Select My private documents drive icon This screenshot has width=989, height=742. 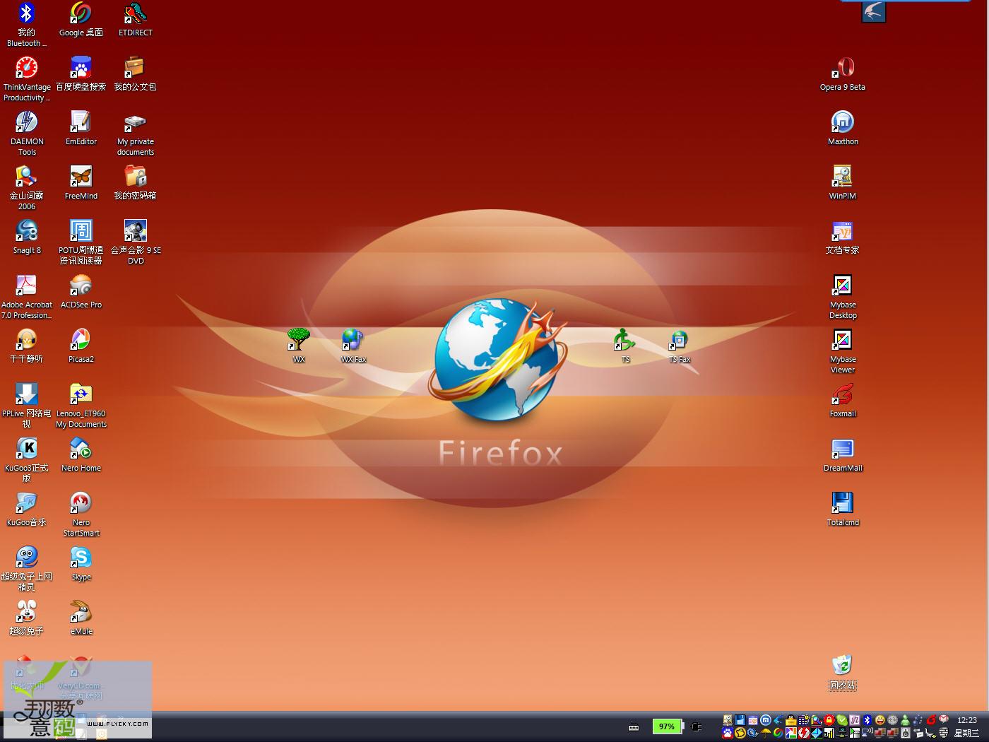coord(135,134)
